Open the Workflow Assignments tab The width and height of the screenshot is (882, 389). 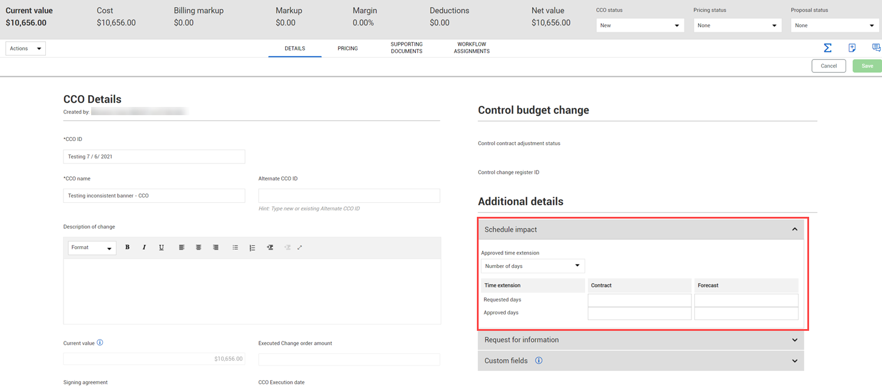click(472, 48)
